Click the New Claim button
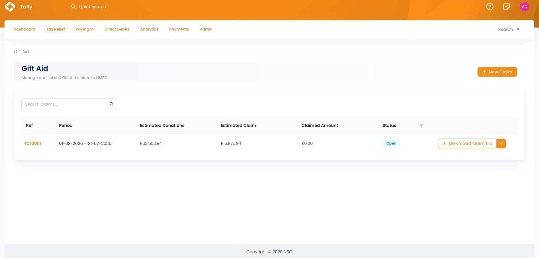This screenshot has width=539, height=258. pyautogui.click(x=497, y=72)
